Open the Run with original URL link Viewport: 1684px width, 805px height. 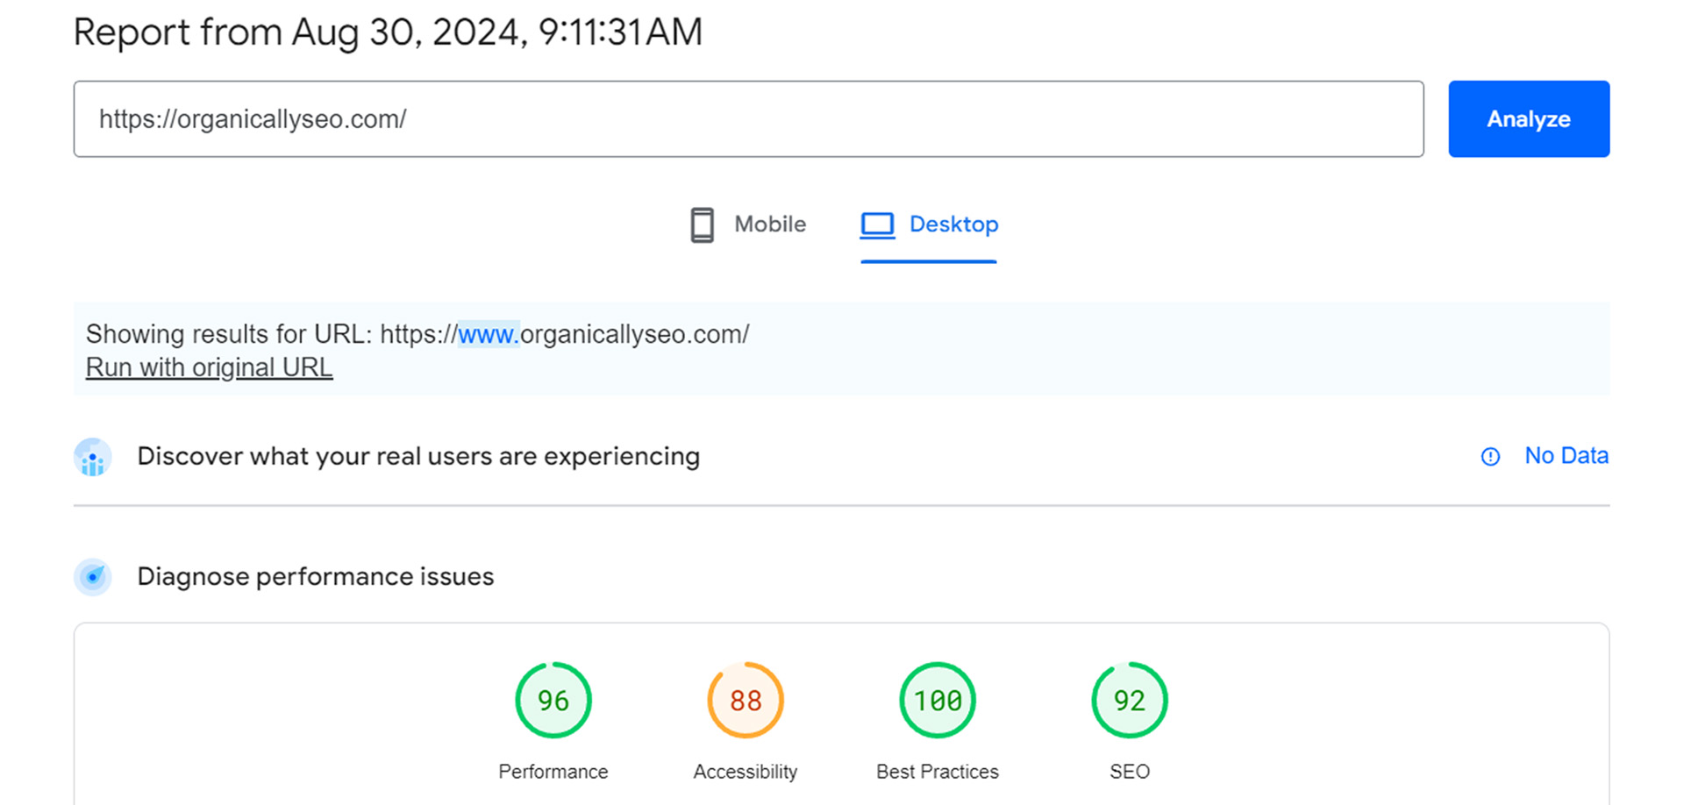[209, 367]
